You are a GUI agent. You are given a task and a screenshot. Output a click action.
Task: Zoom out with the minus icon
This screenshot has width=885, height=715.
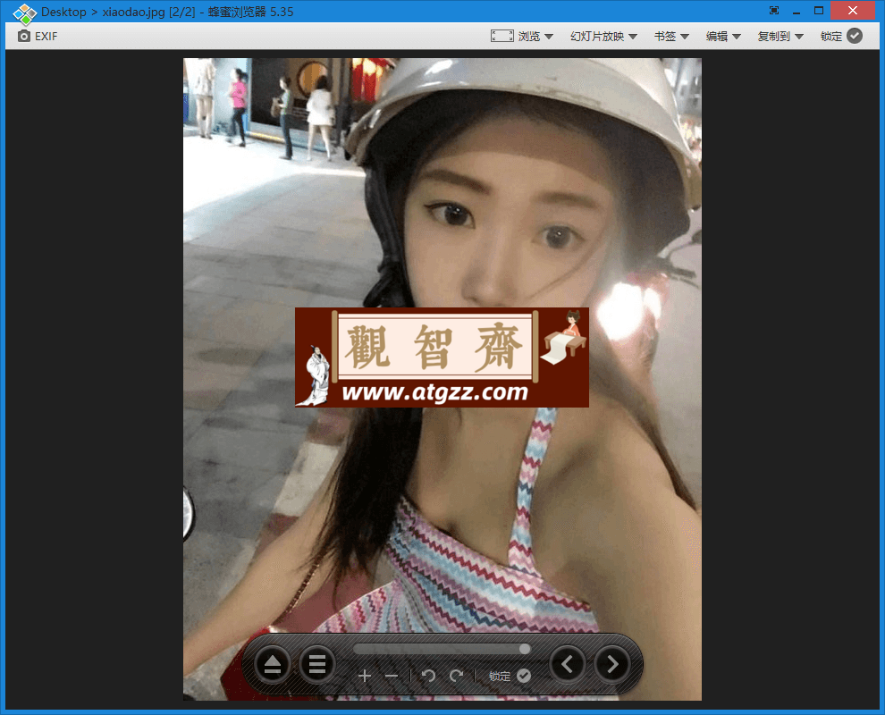point(392,676)
